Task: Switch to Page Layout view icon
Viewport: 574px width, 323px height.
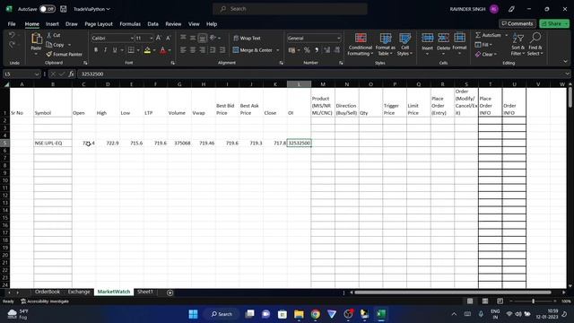Action: point(484,301)
